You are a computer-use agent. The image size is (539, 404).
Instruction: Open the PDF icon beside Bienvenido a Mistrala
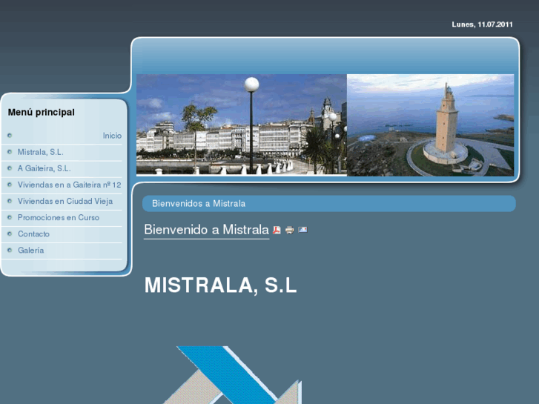pos(277,230)
